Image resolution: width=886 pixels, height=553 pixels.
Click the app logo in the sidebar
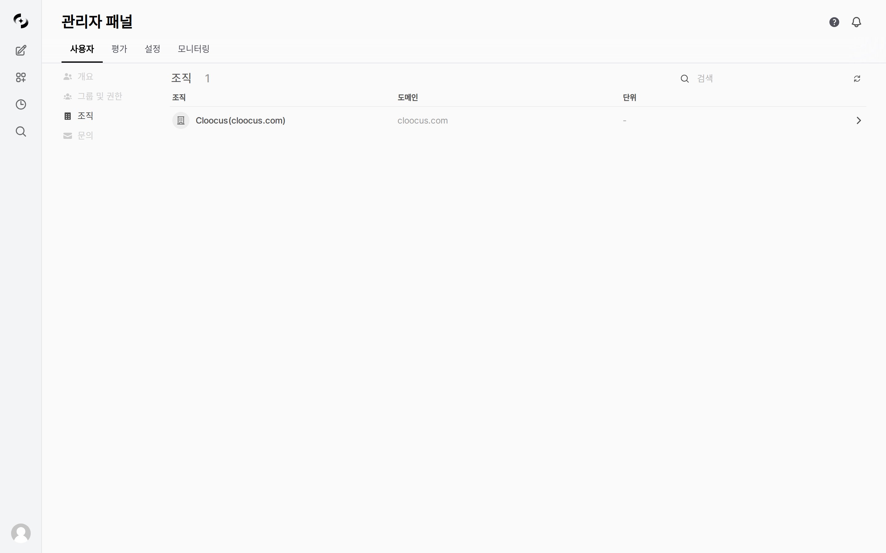[21, 21]
